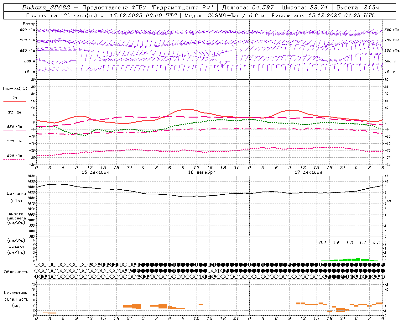The width and height of the screenshot is (401, 321).
Task: Click the Осадки precipitation label
Action: click(x=16, y=246)
